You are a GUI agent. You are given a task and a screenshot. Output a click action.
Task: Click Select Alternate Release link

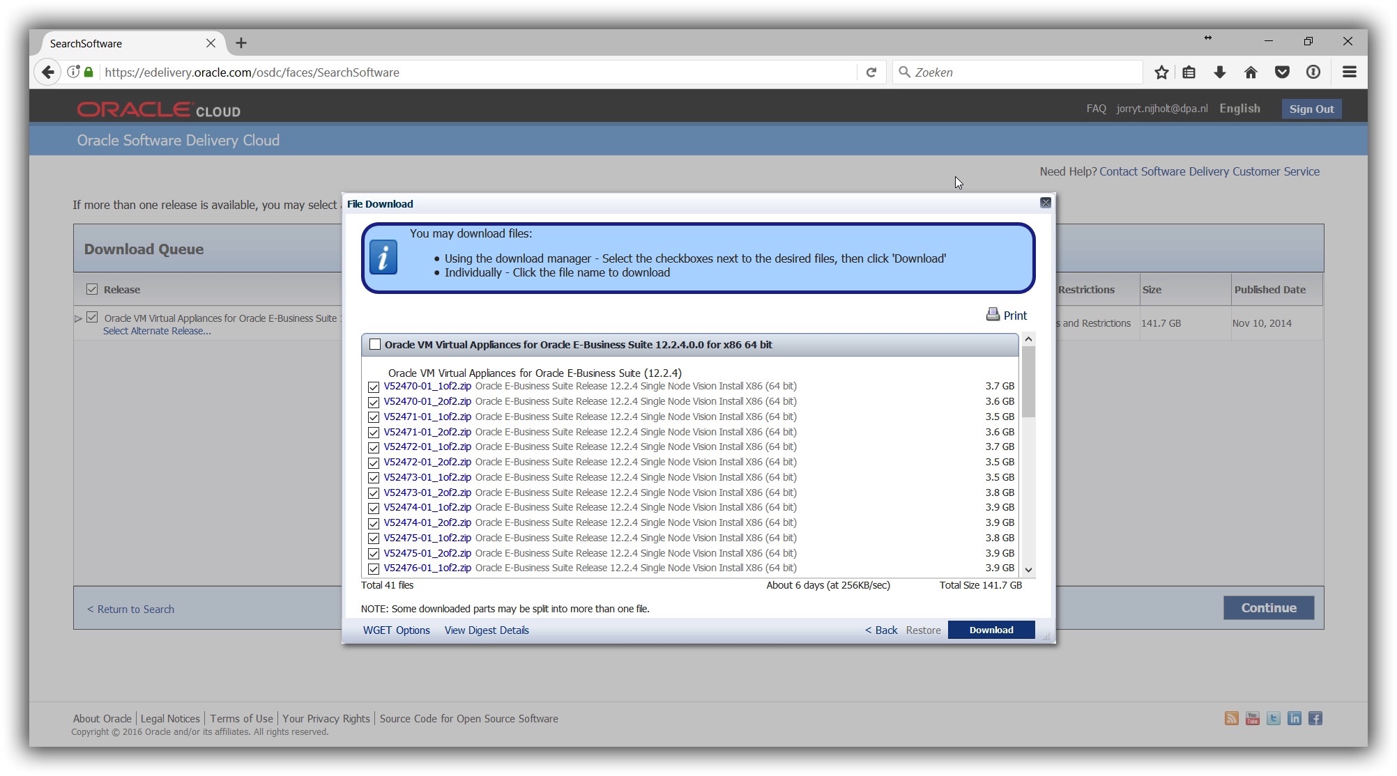click(157, 331)
